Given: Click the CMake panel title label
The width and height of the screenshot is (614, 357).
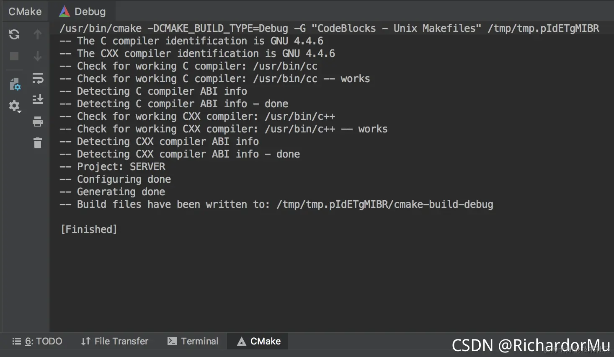Looking at the screenshot, I should pos(25,11).
